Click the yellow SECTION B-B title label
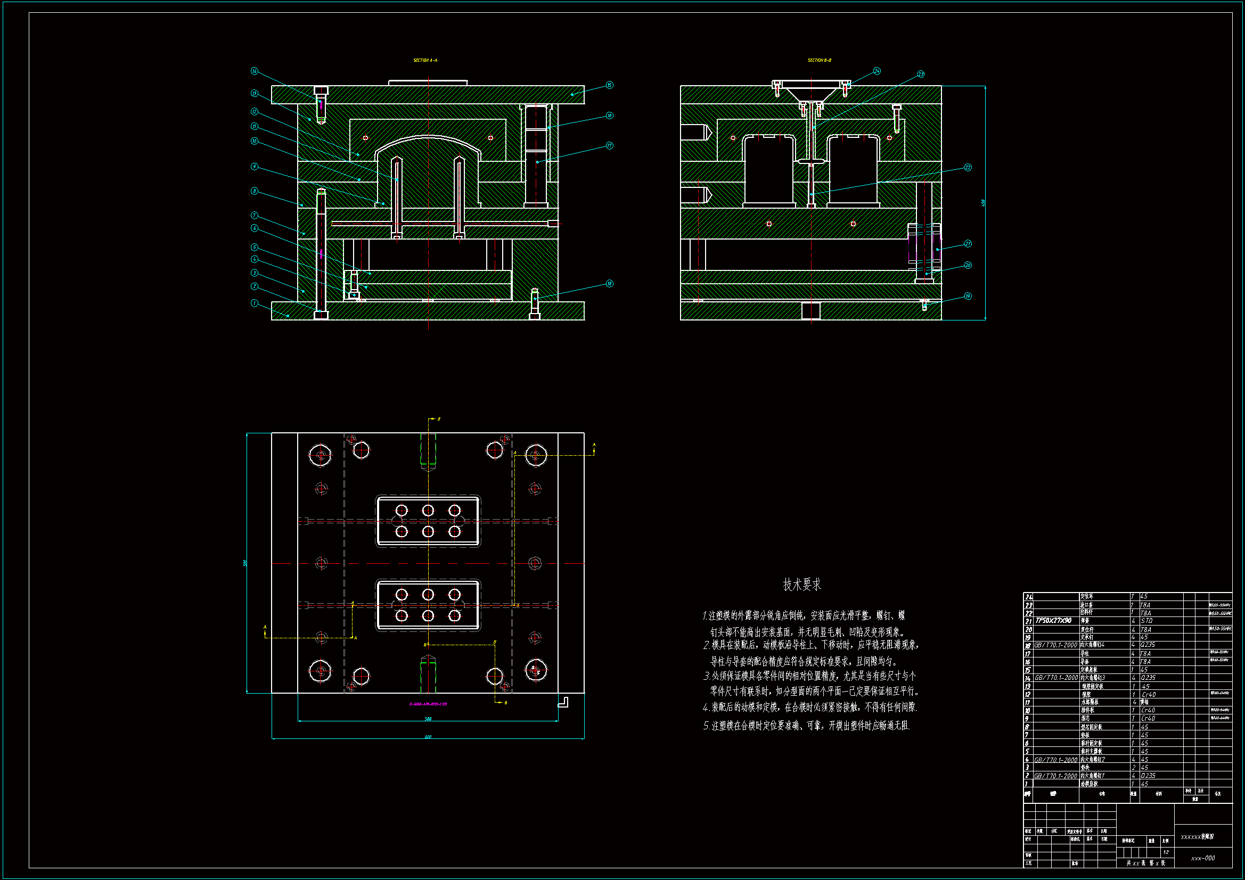 click(x=820, y=60)
